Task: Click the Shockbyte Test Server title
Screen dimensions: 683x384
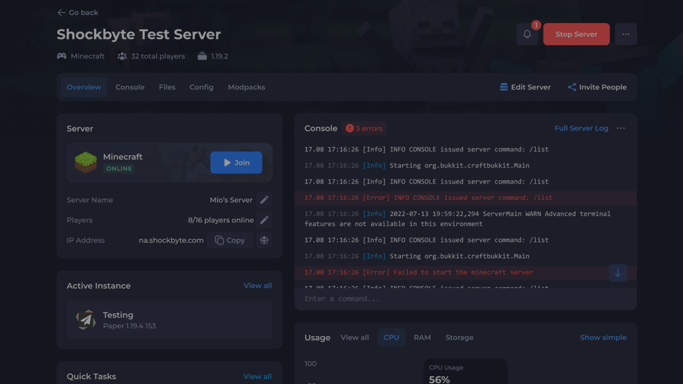Action: pyautogui.click(x=139, y=34)
